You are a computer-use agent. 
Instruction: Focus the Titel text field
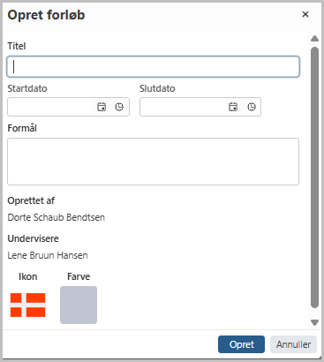(x=154, y=67)
